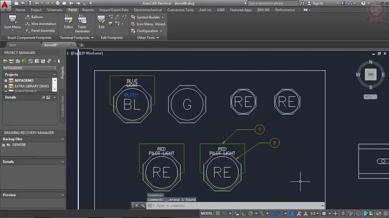Select the Panel Assembly tool
The image size is (389, 218).
point(40,31)
